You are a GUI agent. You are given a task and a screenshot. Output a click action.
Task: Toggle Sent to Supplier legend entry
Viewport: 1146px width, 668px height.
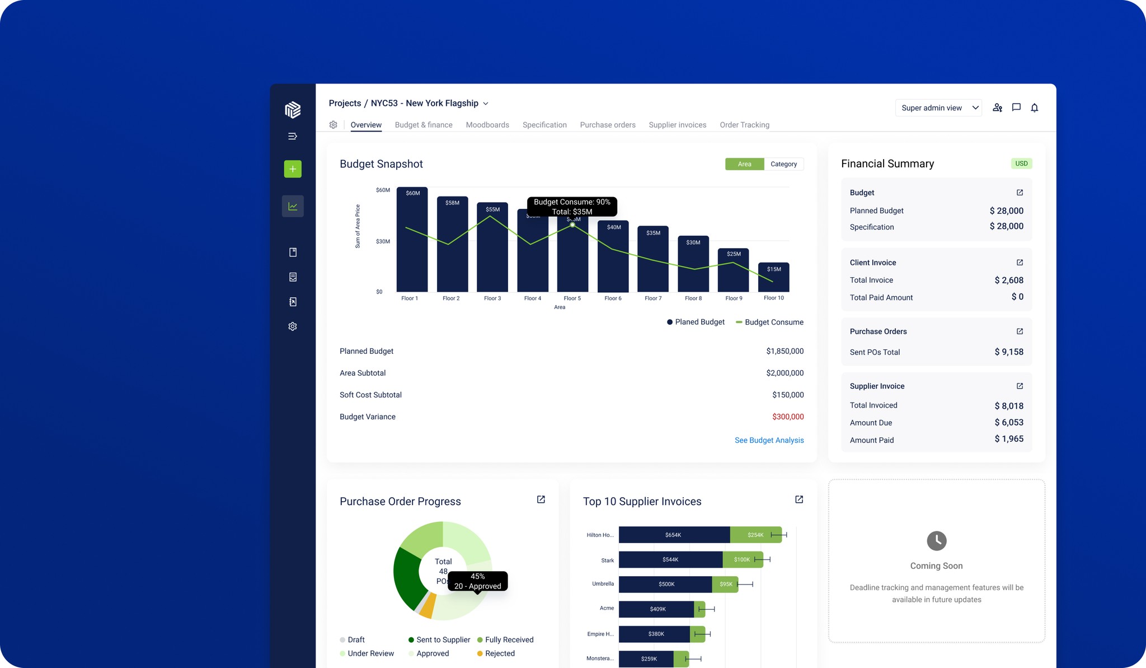tap(439, 639)
